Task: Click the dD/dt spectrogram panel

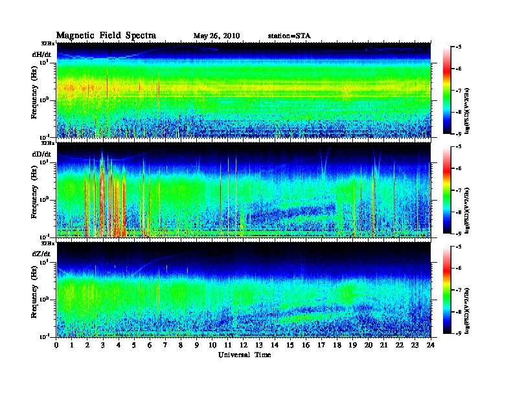Action: (244, 190)
